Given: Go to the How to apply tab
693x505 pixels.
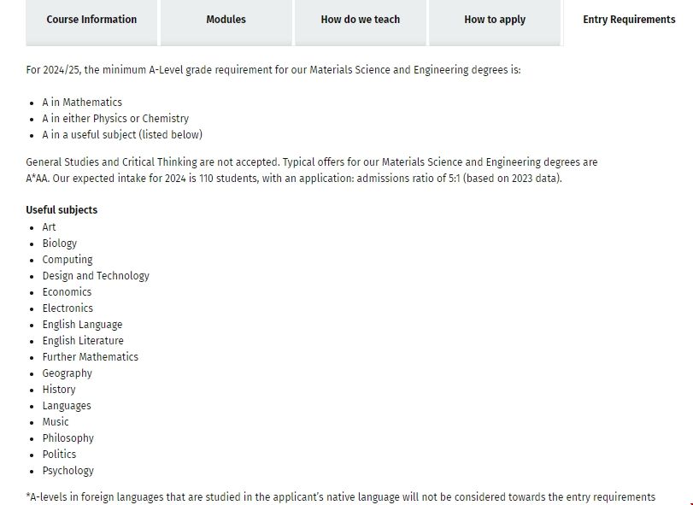Looking at the screenshot, I should tap(495, 20).
